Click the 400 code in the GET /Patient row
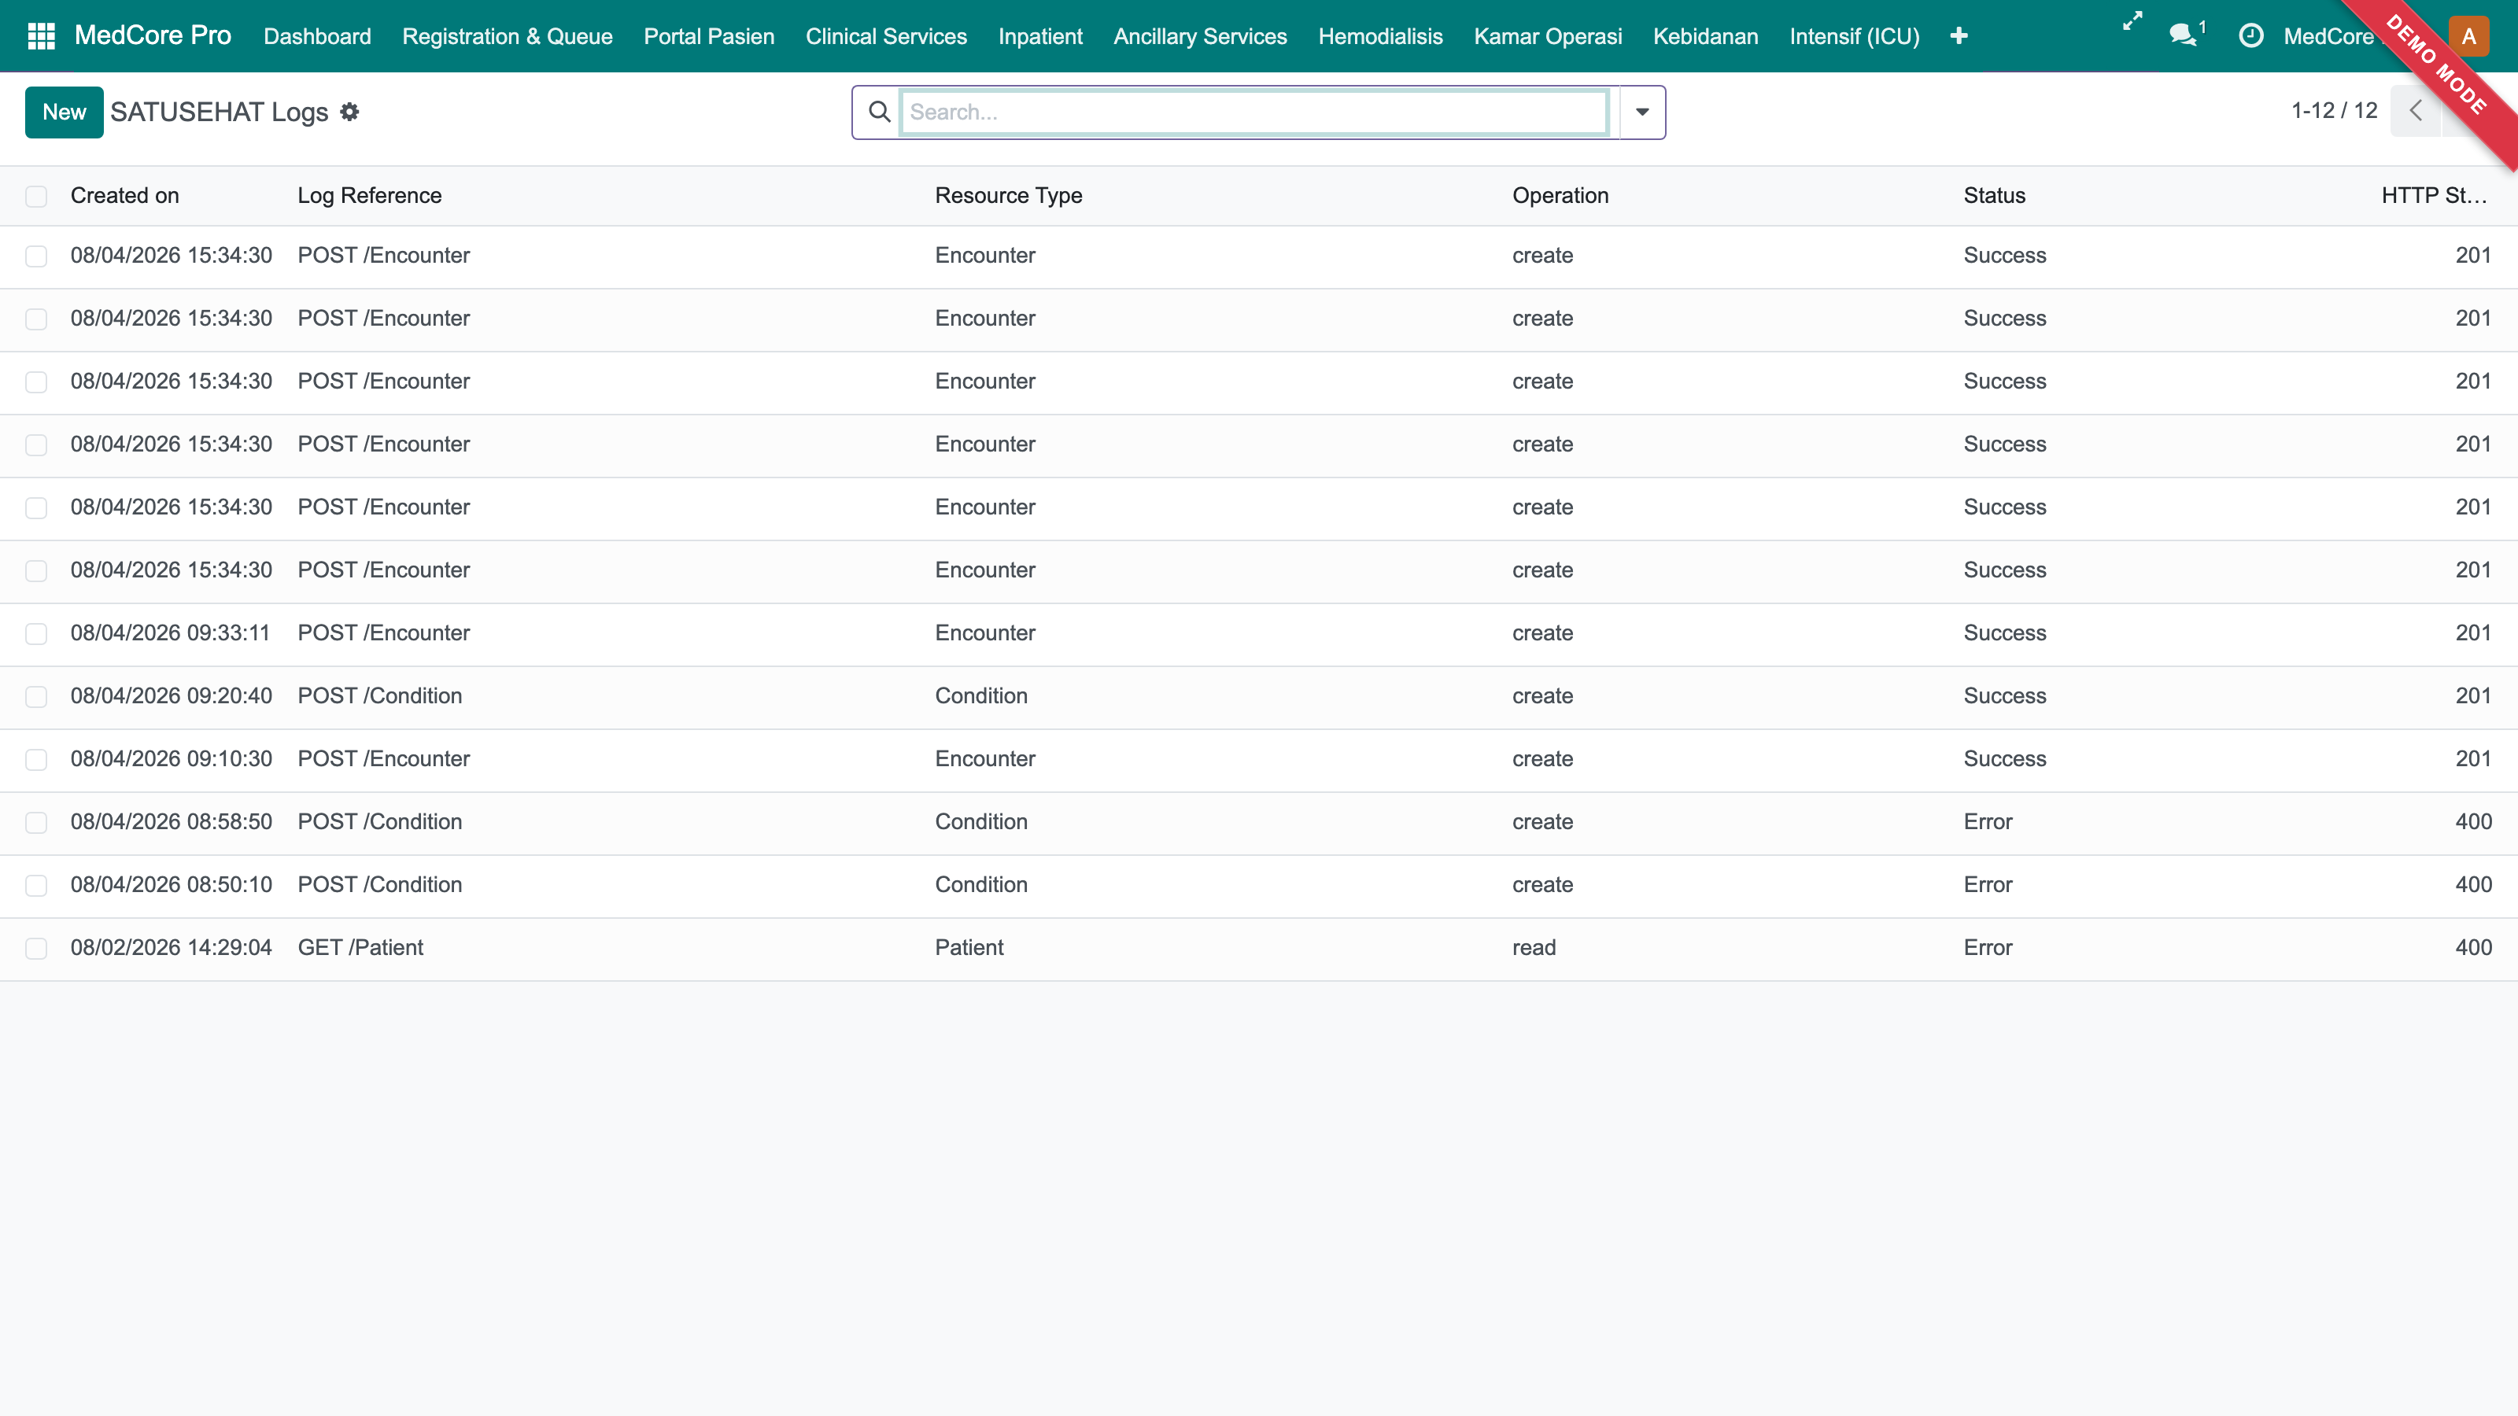This screenshot has height=1416, width=2518. coord(2473,948)
